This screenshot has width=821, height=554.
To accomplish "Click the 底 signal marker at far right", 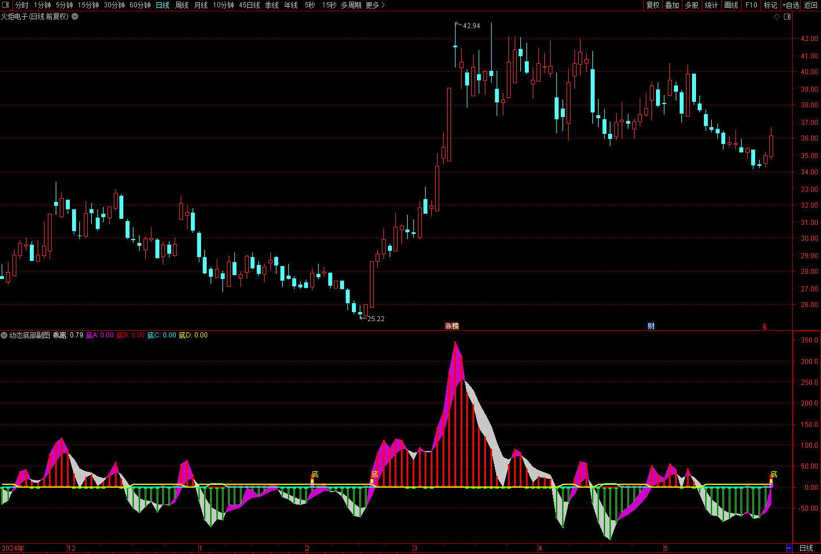I will click(774, 475).
